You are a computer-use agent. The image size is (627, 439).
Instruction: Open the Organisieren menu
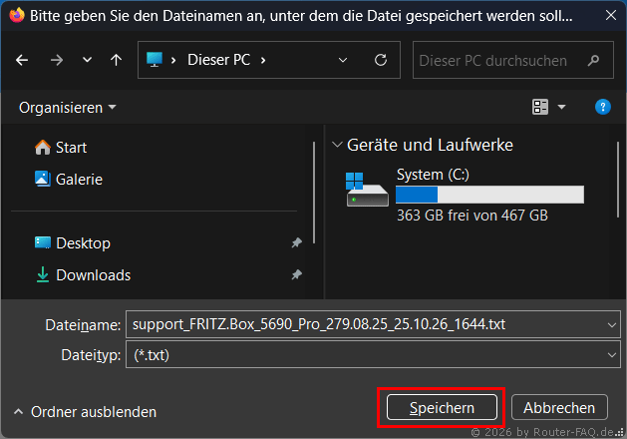click(67, 108)
